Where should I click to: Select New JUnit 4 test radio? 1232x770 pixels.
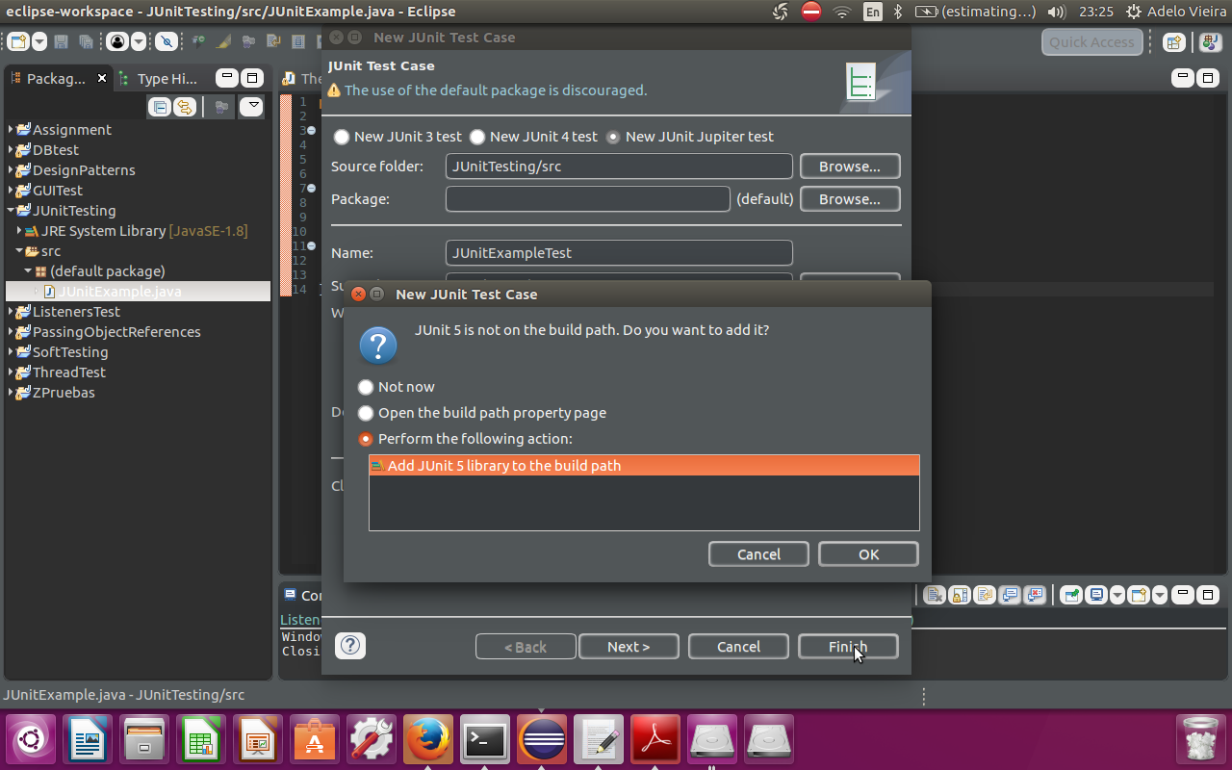point(477,137)
